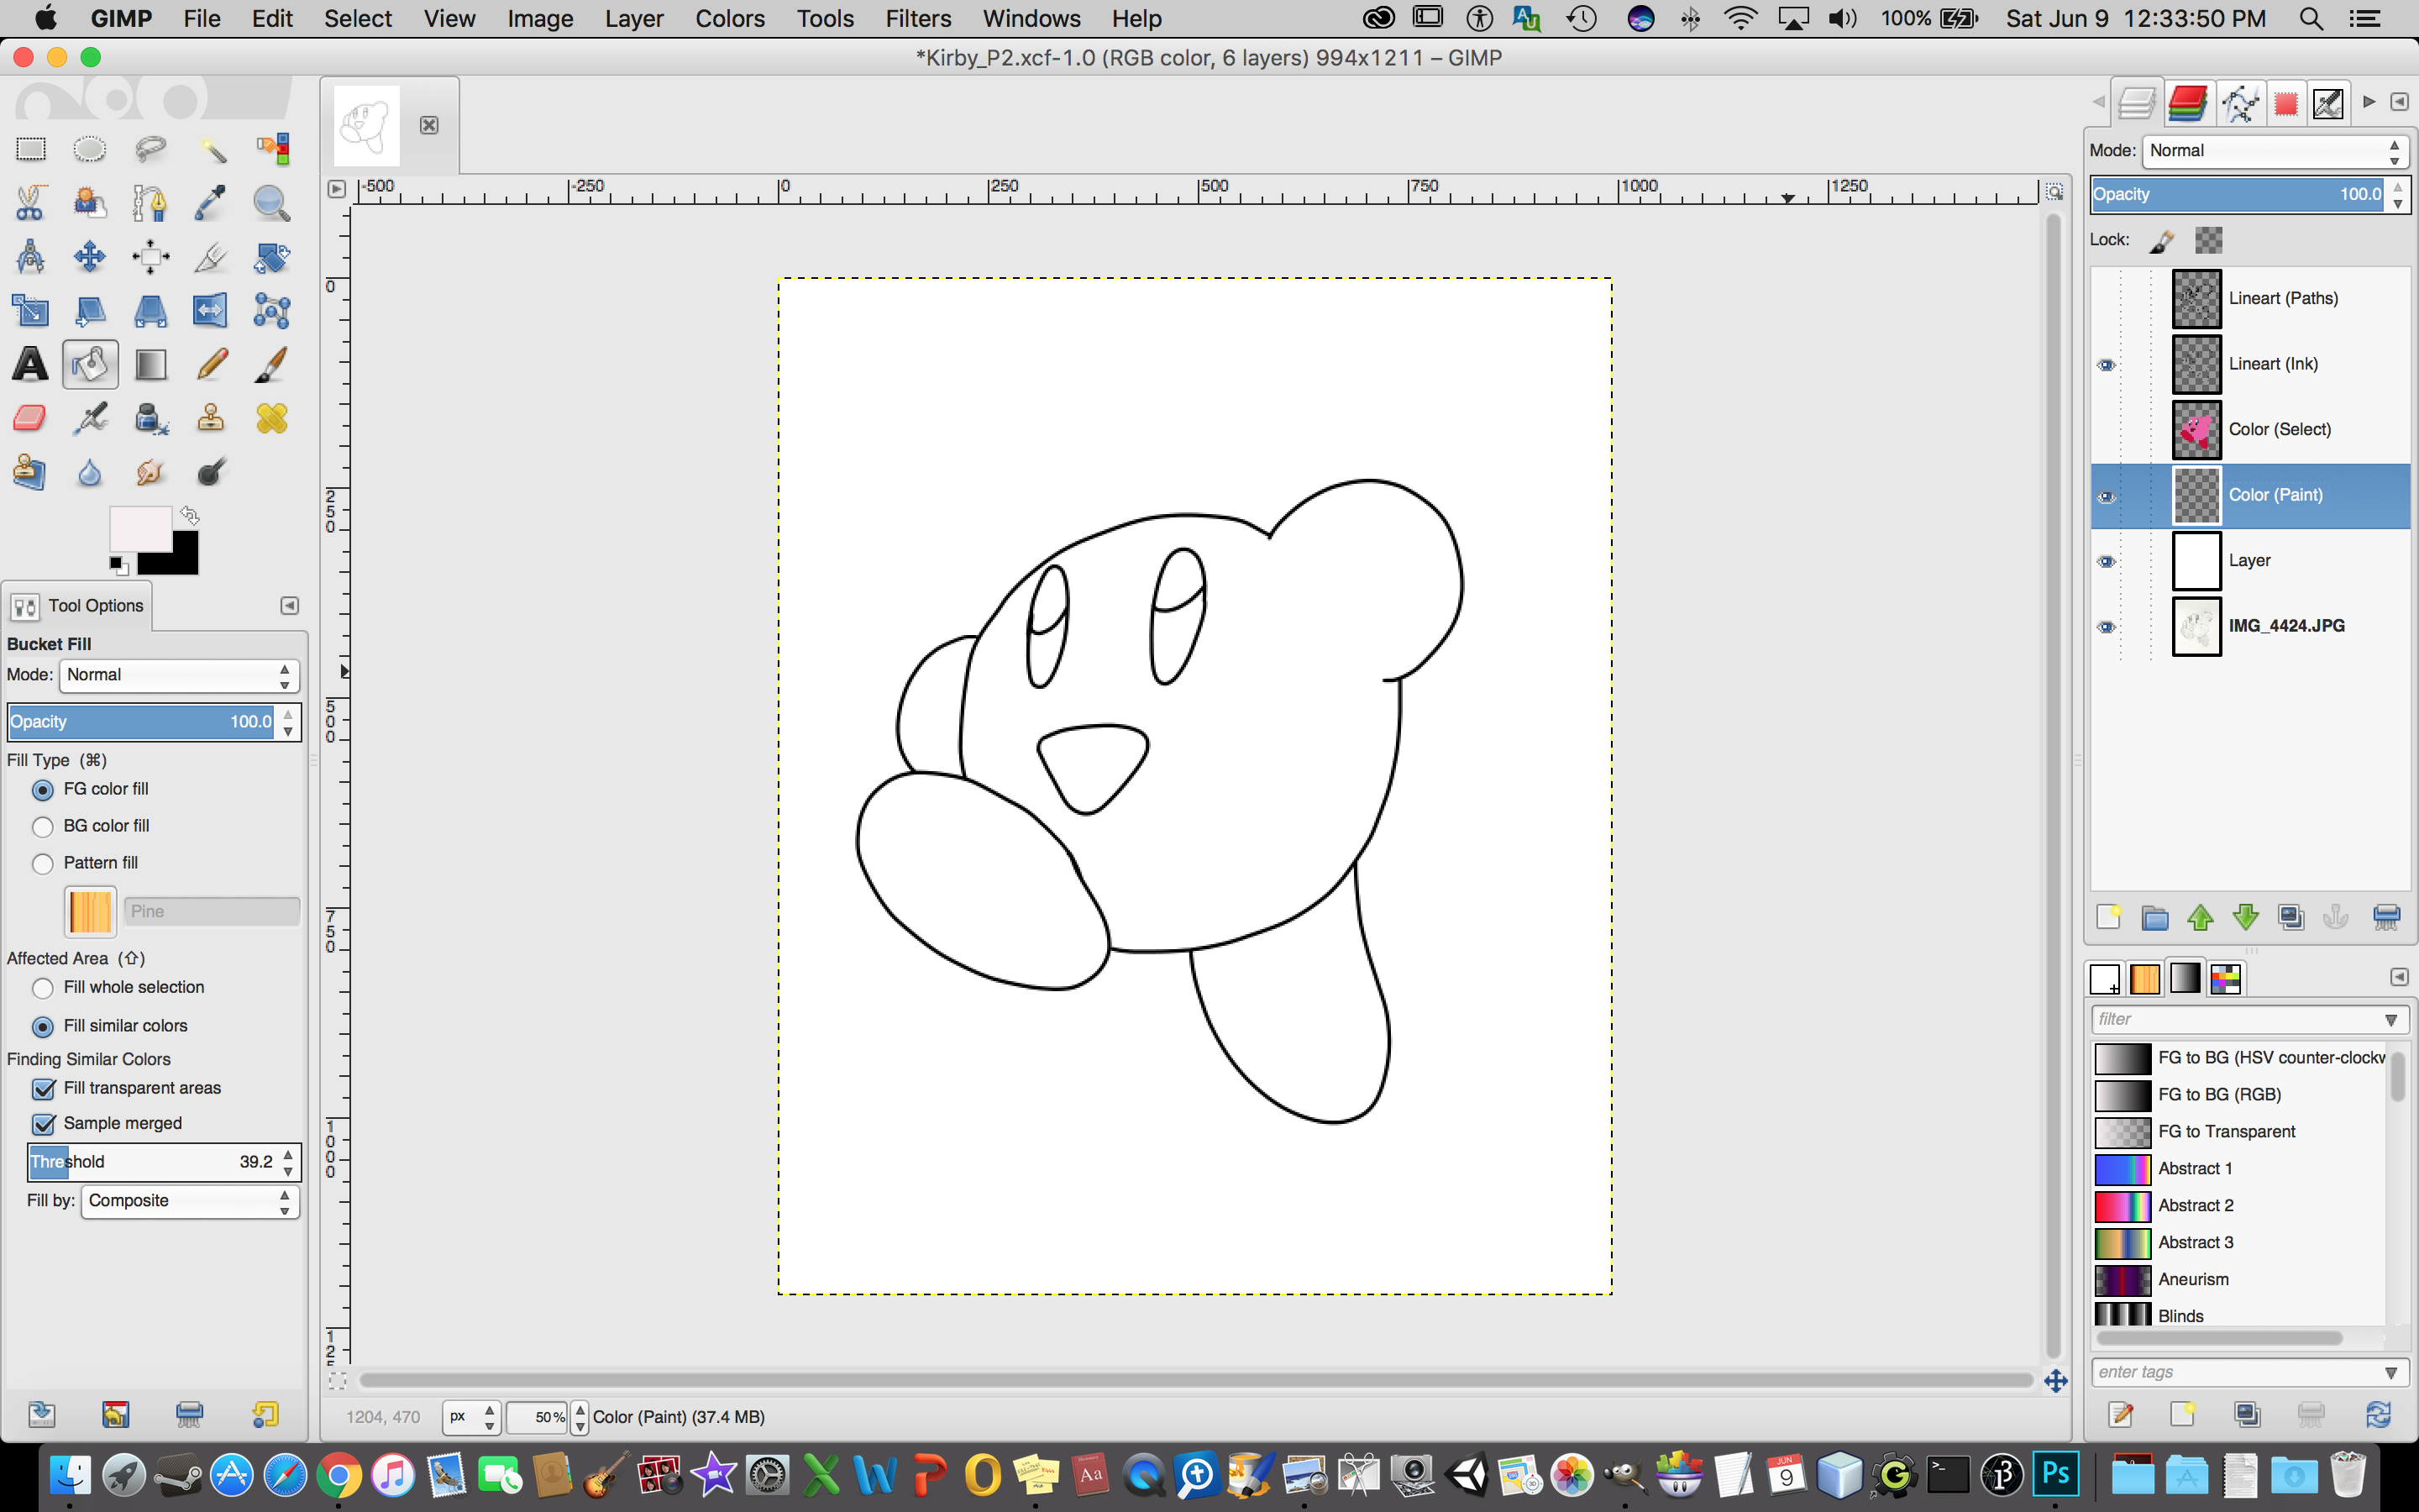This screenshot has height=1512, width=2419.
Task: Choose Fill whole selection option
Action: pyautogui.click(x=43, y=988)
